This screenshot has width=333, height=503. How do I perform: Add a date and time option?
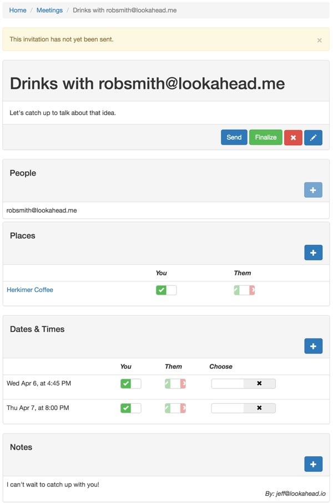(314, 346)
